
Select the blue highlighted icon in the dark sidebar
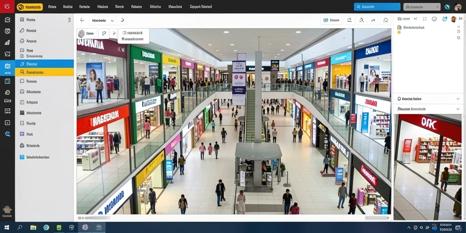coord(7,68)
